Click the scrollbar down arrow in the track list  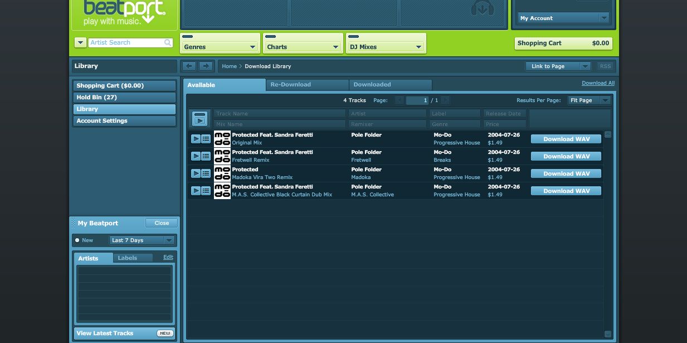(608, 334)
